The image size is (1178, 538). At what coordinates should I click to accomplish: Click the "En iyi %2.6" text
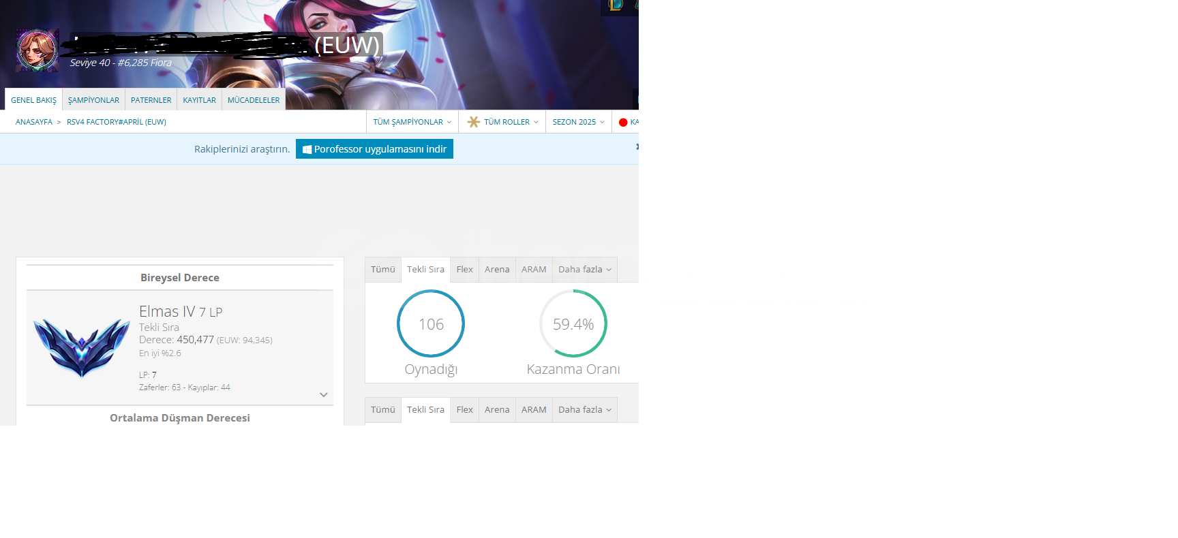coord(160,353)
